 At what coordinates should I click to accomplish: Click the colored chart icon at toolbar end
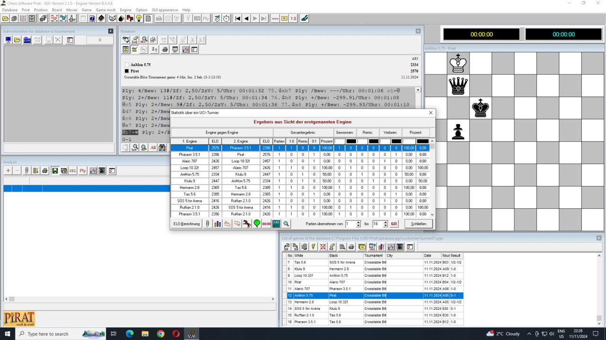[304, 18]
